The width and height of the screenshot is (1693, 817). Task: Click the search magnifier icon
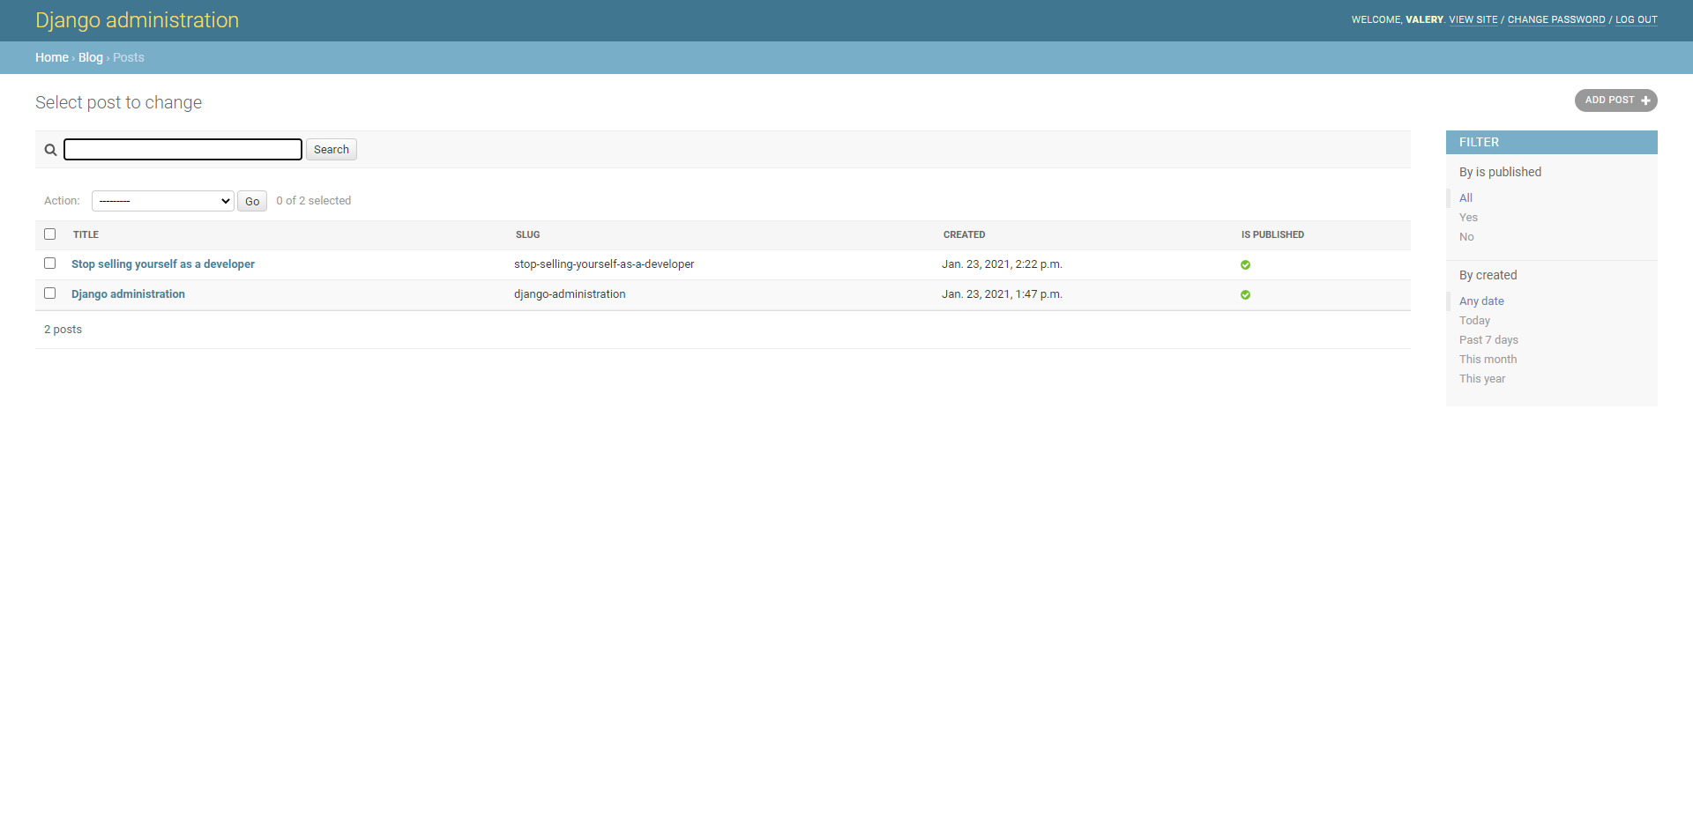(50, 150)
